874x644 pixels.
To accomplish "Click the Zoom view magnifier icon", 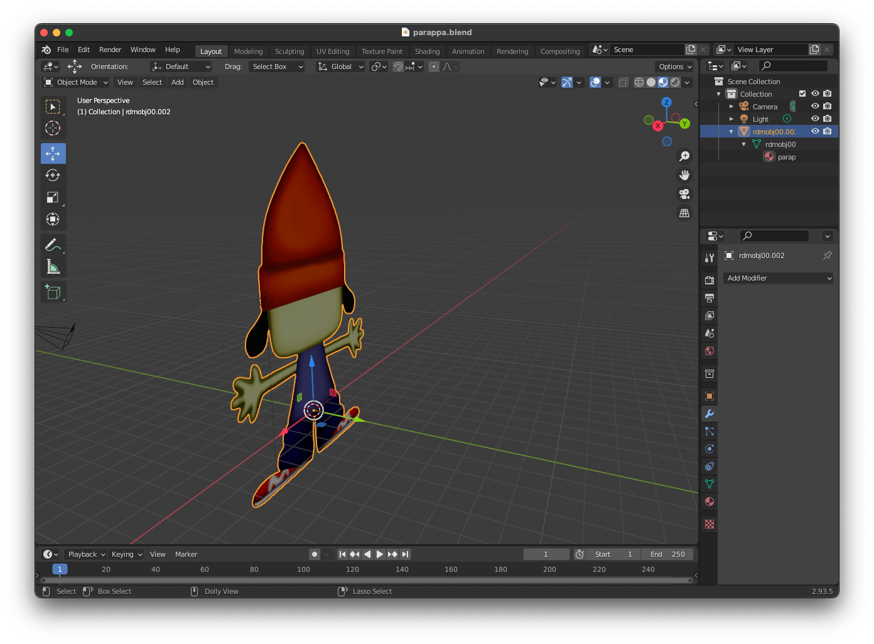I will pyautogui.click(x=684, y=156).
